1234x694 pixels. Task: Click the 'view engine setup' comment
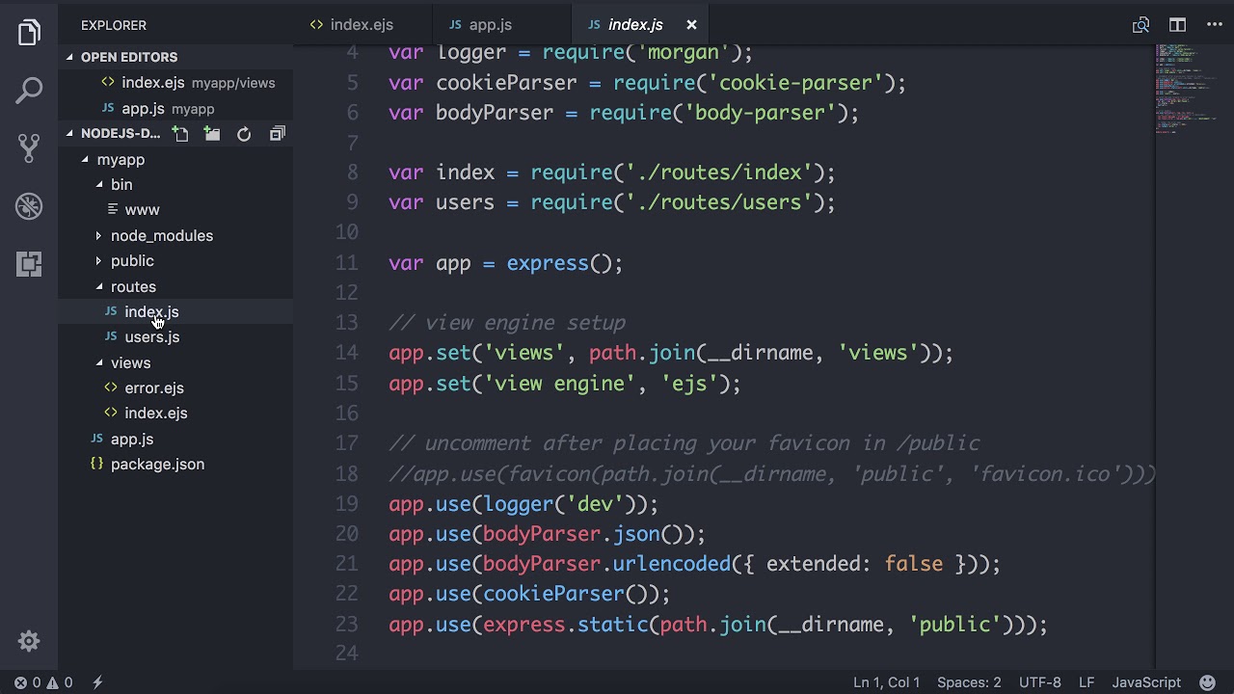[507, 323]
